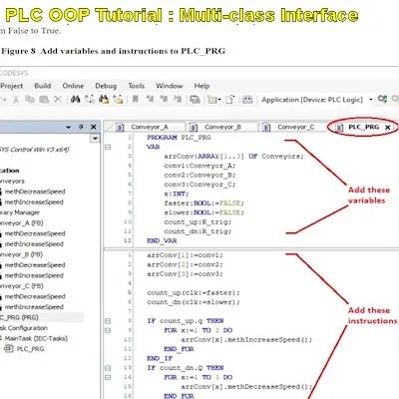
Task: Click the line 'faster:BOOL:=FALSE;'
Action: tap(203, 203)
